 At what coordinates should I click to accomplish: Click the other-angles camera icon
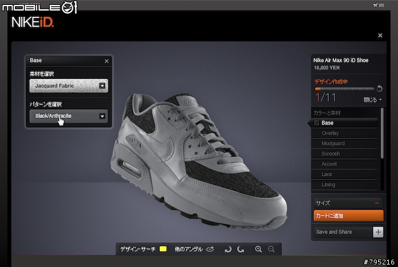click(210, 249)
